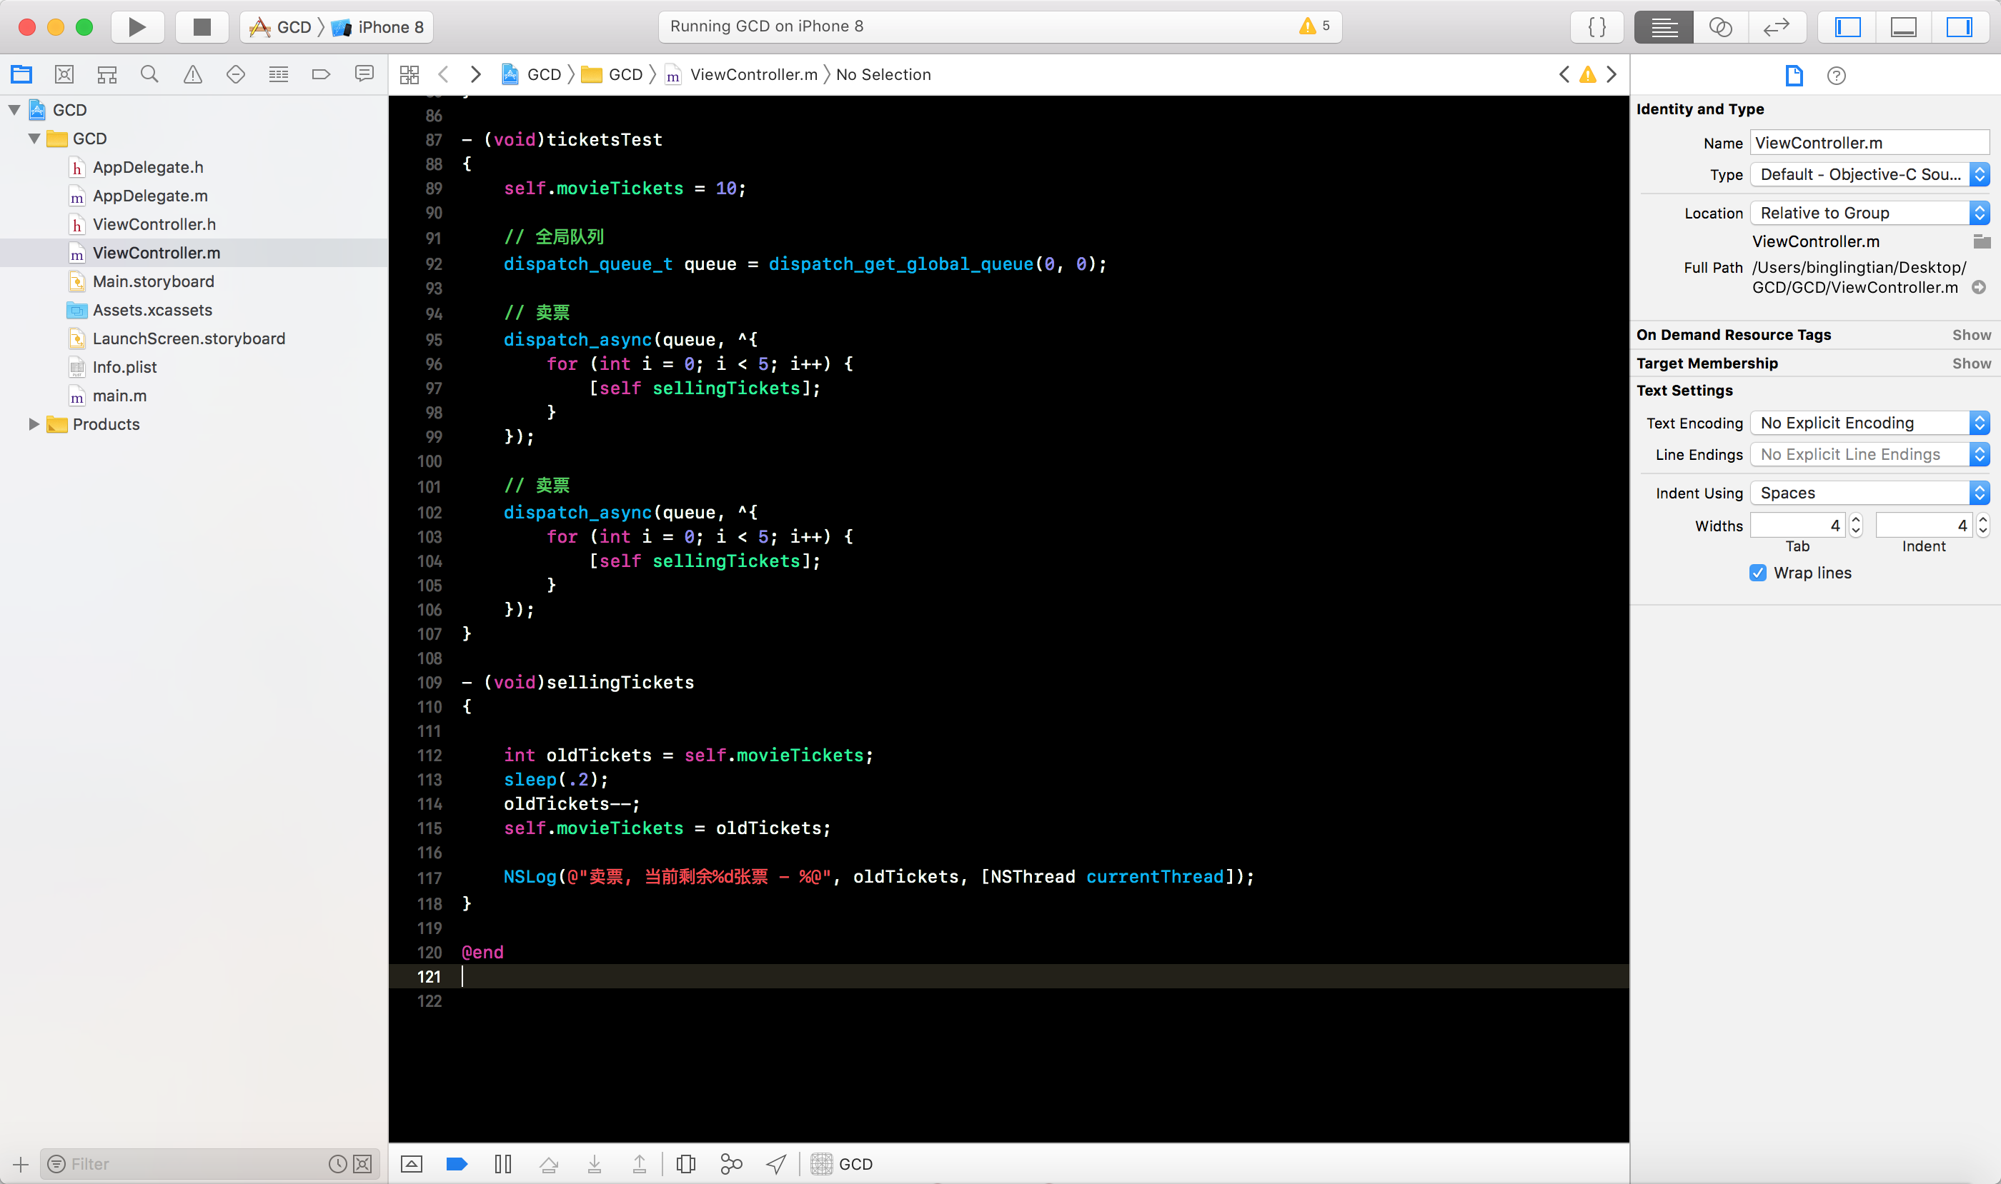Open Main.storyboard file

click(154, 281)
